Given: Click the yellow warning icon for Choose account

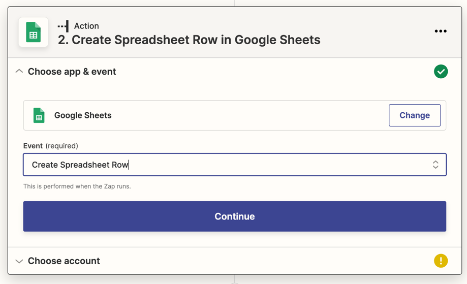Looking at the screenshot, I should pos(441,261).
